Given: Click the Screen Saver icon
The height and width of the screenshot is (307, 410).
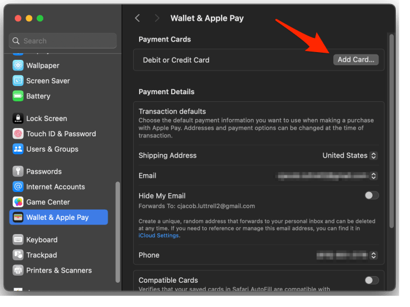Looking at the screenshot, I should tap(18, 81).
